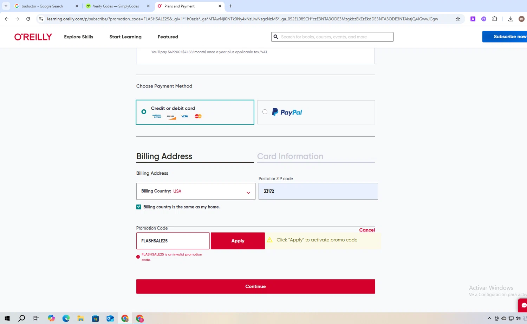The height and width of the screenshot is (324, 527).
Task: Open the Chrome extensions puzzle icon
Action: [495, 19]
